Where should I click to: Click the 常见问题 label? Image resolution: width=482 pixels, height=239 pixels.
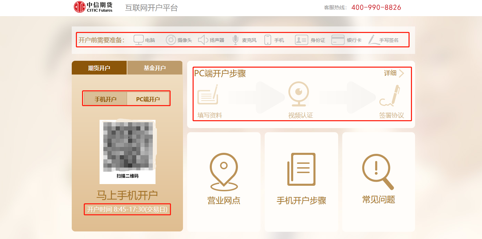tap(379, 199)
